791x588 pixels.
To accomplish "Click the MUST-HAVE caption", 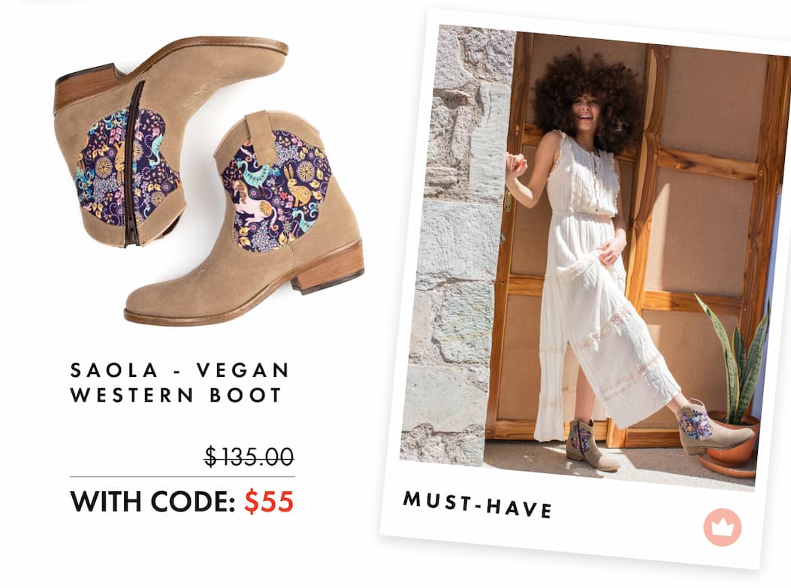I will click(477, 505).
